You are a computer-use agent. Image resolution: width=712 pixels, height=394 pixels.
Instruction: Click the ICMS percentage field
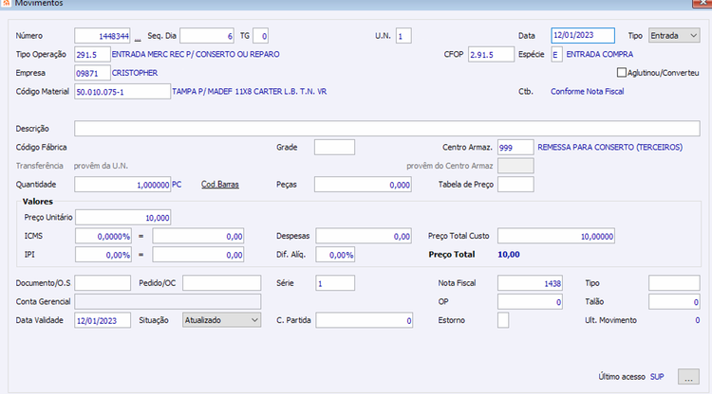click(103, 236)
